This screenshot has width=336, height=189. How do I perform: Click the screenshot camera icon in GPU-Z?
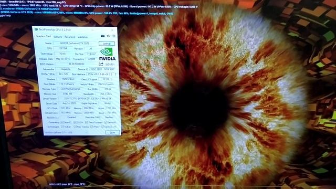(x=103, y=36)
